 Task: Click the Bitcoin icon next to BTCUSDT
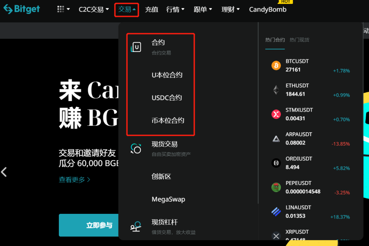276,65
